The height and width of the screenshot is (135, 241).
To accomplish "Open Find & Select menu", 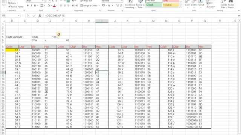I will point(230,4).
